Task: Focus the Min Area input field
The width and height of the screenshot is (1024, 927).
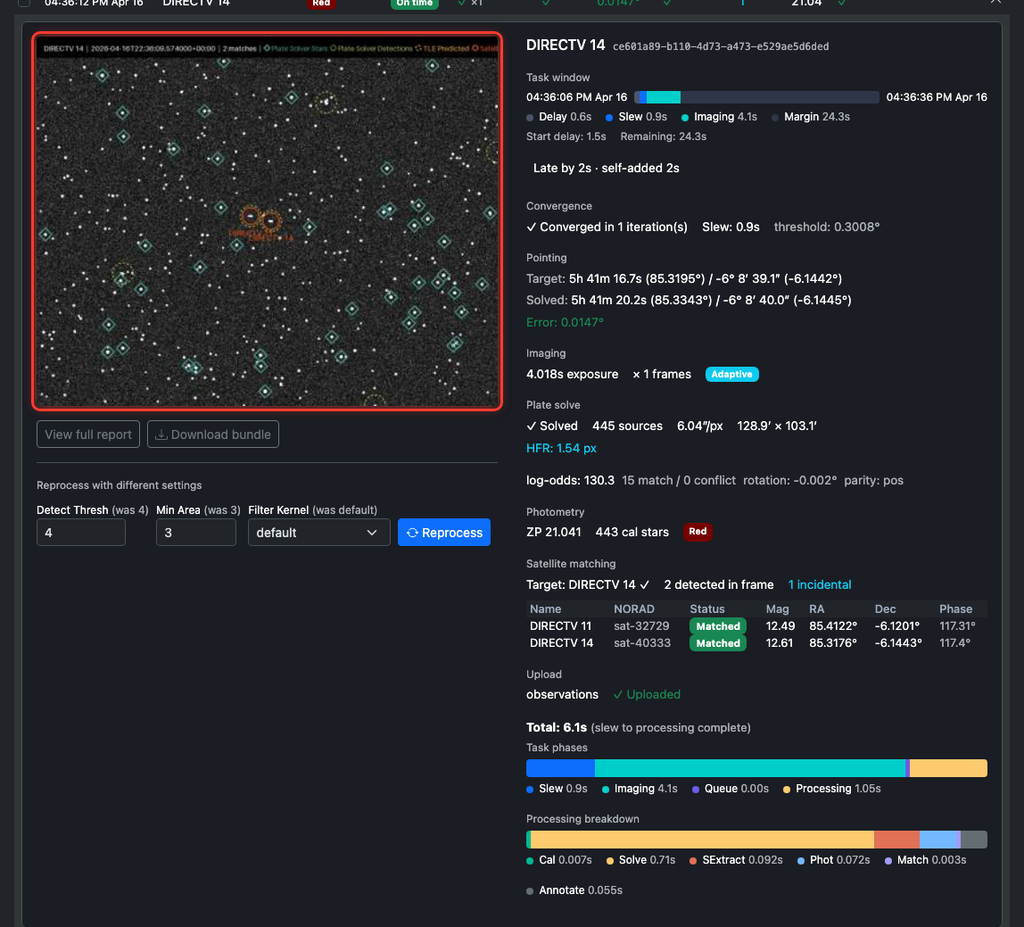Action: (x=196, y=533)
